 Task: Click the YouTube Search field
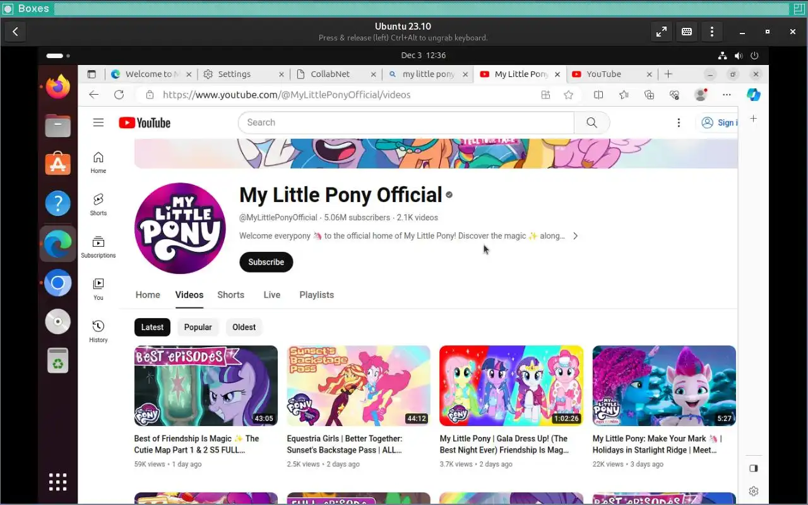[406, 122]
